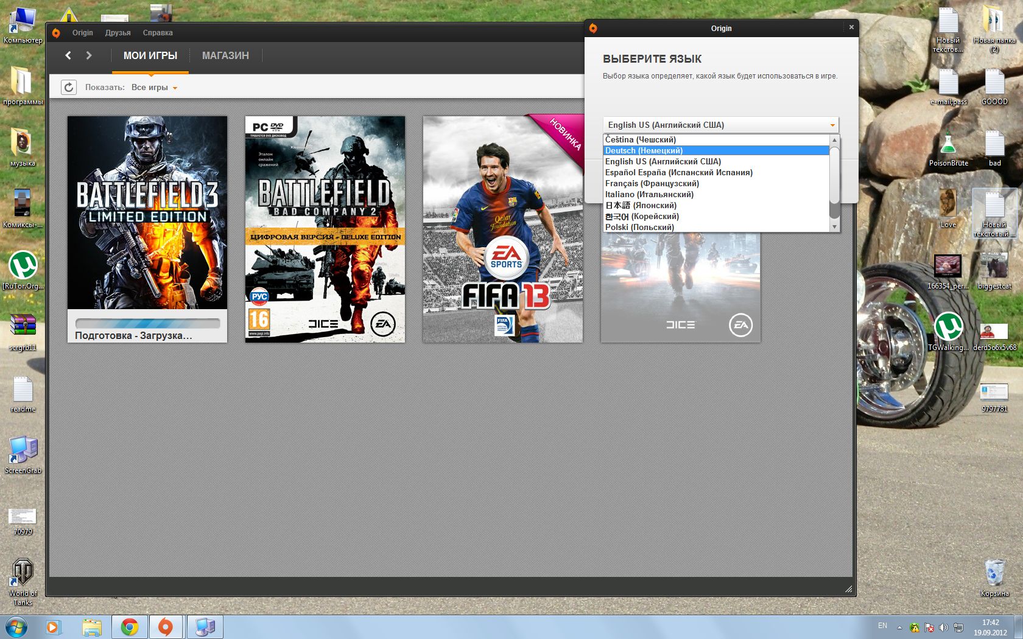Refresh the games list

click(69, 88)
